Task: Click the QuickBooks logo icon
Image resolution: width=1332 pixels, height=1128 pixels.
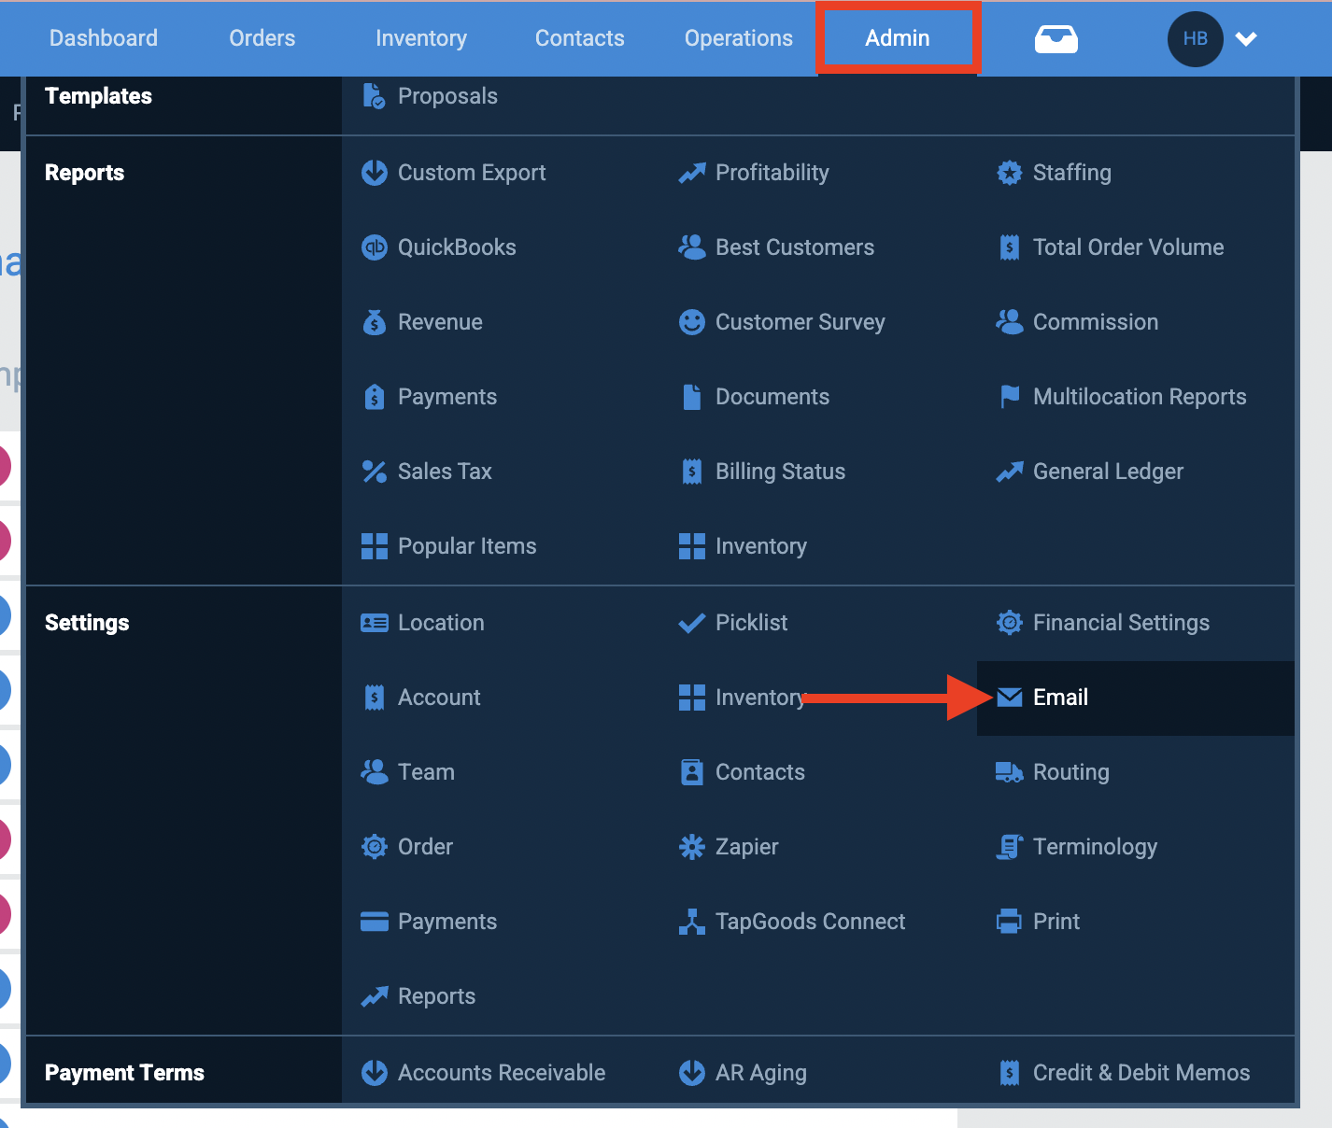Action: tap(375, 247)
